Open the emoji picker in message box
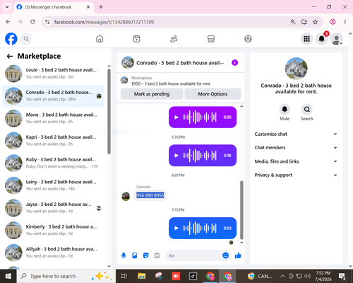 [225, 255]
